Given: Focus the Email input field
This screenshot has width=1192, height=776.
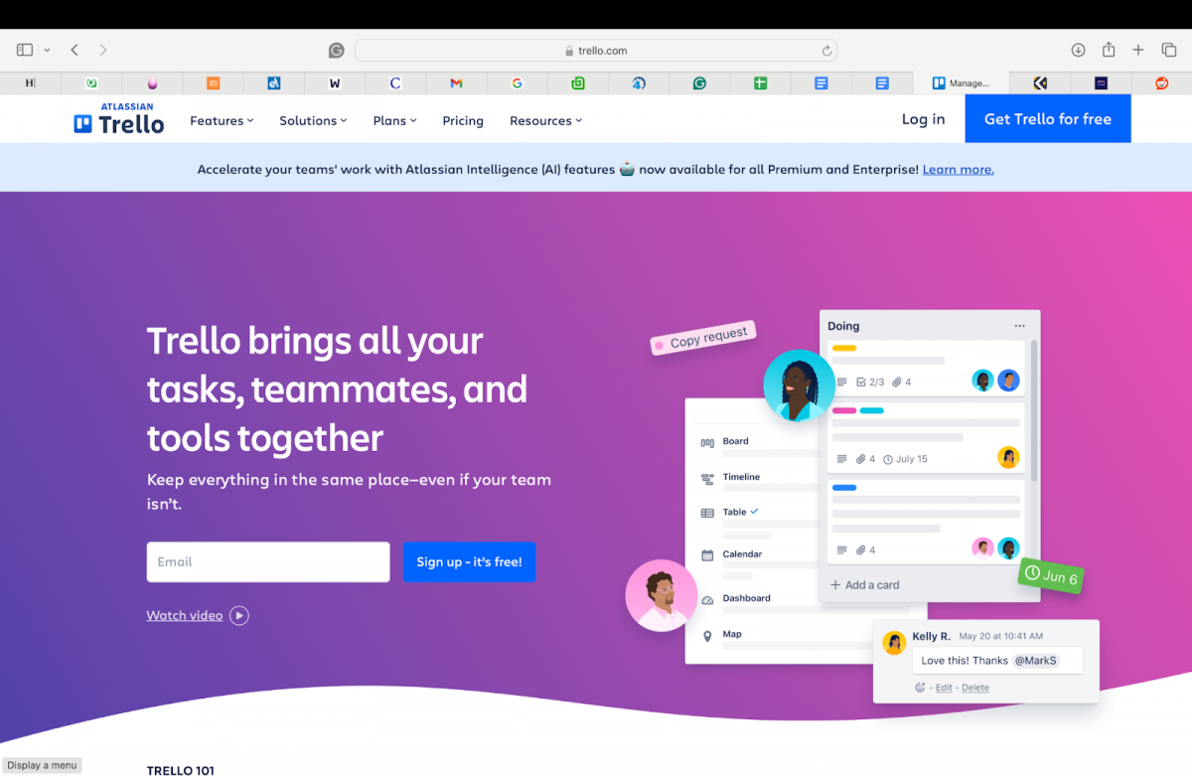Looking at the screenshot, I should [x=268, y=561].
